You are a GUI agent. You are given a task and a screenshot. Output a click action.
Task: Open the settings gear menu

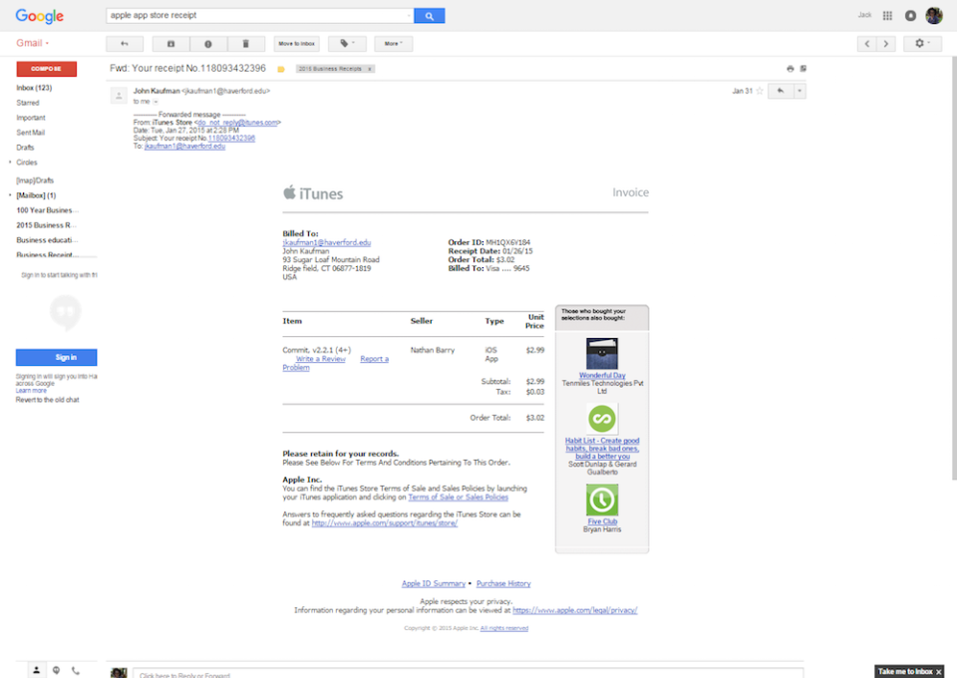[922, 44]
